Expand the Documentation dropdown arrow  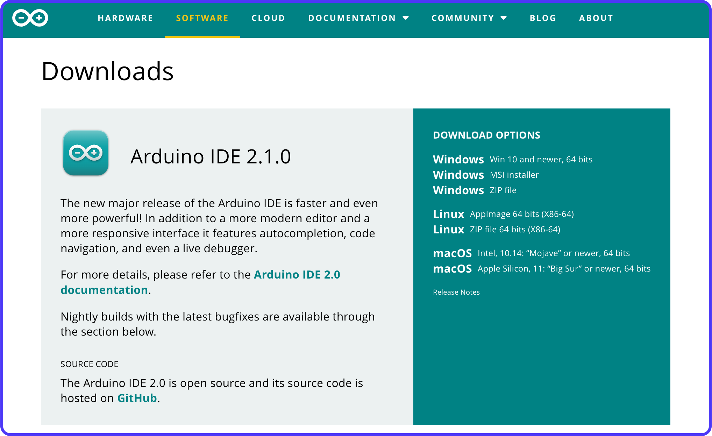pos(406,18)
